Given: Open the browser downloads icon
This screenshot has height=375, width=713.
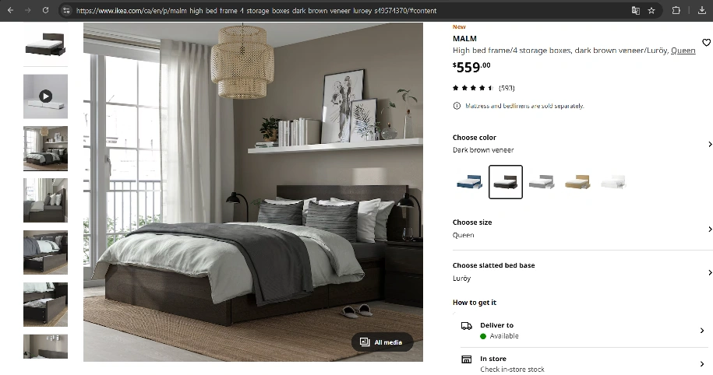Looking at the screenshot, I should point(701,10).
